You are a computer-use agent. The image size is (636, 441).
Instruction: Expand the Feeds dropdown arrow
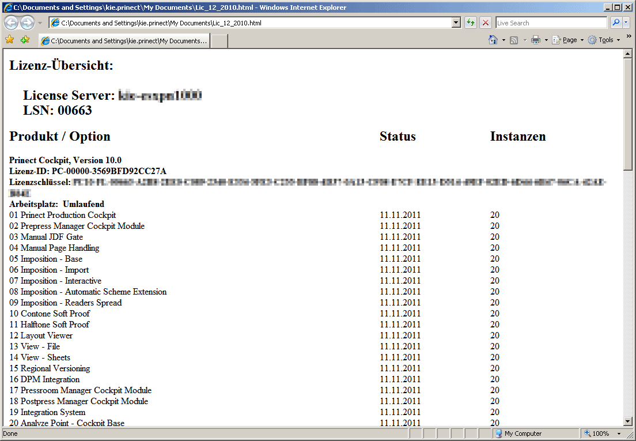525,40
